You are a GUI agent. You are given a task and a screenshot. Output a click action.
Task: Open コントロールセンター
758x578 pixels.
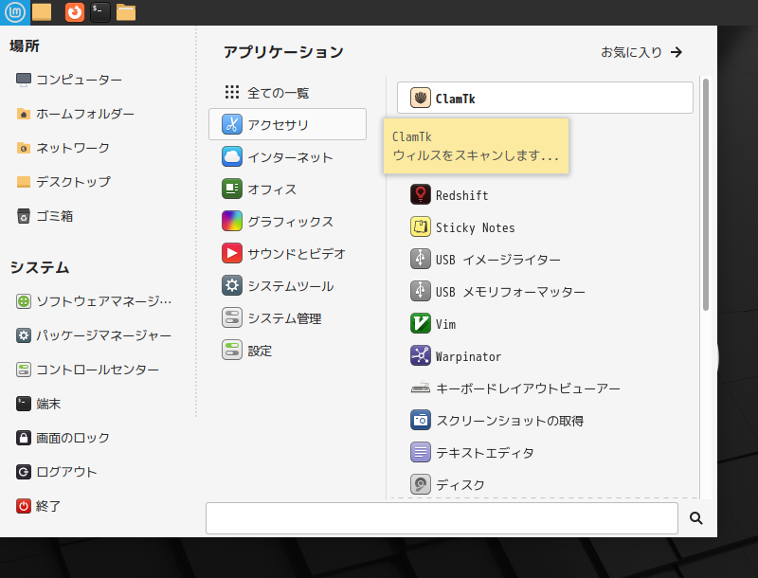(87, 370)
